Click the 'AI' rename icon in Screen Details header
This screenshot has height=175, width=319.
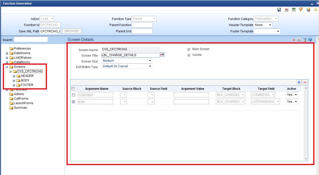coord(299,40)
